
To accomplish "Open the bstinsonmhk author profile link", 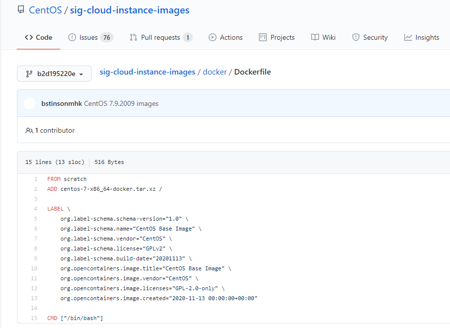I will (x=62, y=103).
